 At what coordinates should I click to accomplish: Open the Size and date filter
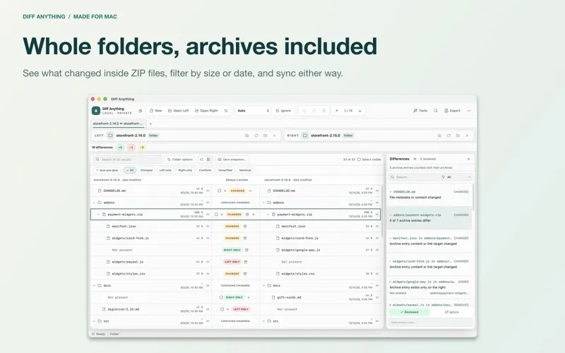107,170
